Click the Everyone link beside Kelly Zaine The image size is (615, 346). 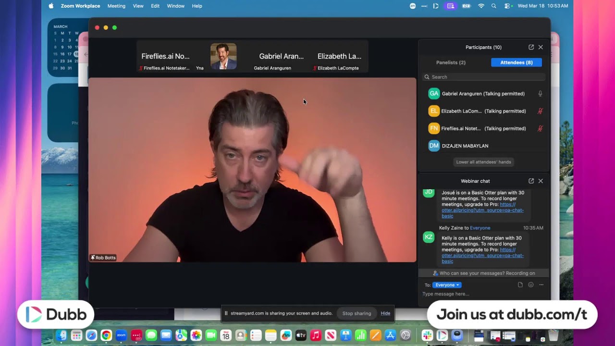480,228
